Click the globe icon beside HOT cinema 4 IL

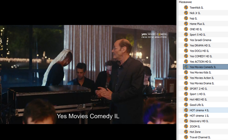click(186, 110)
